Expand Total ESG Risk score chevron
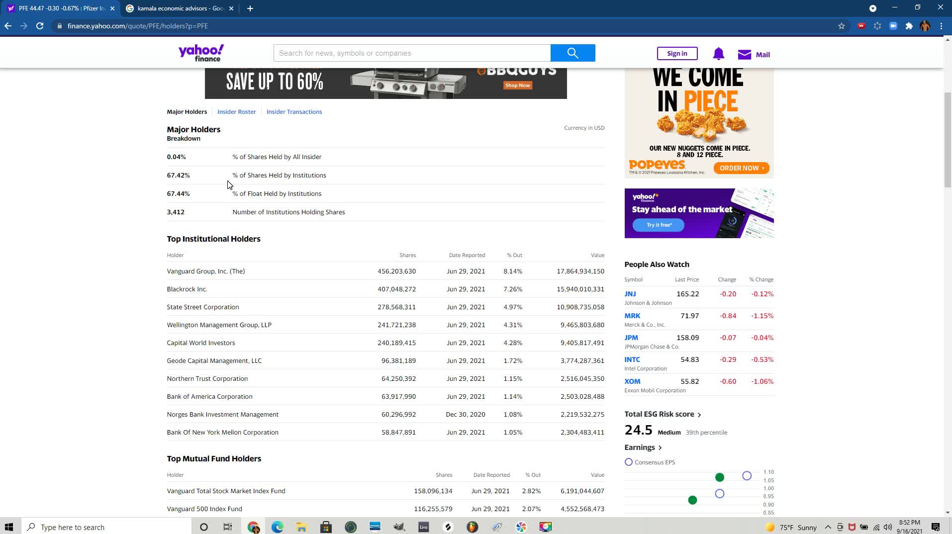 [699, 415]
